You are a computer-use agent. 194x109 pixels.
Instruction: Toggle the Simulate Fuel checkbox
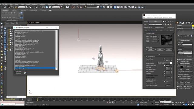pos(147,57)
